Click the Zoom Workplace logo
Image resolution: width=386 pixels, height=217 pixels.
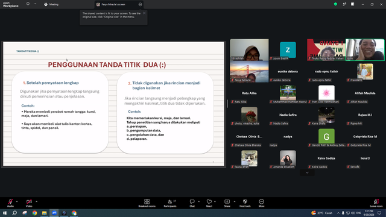point(11,4)
